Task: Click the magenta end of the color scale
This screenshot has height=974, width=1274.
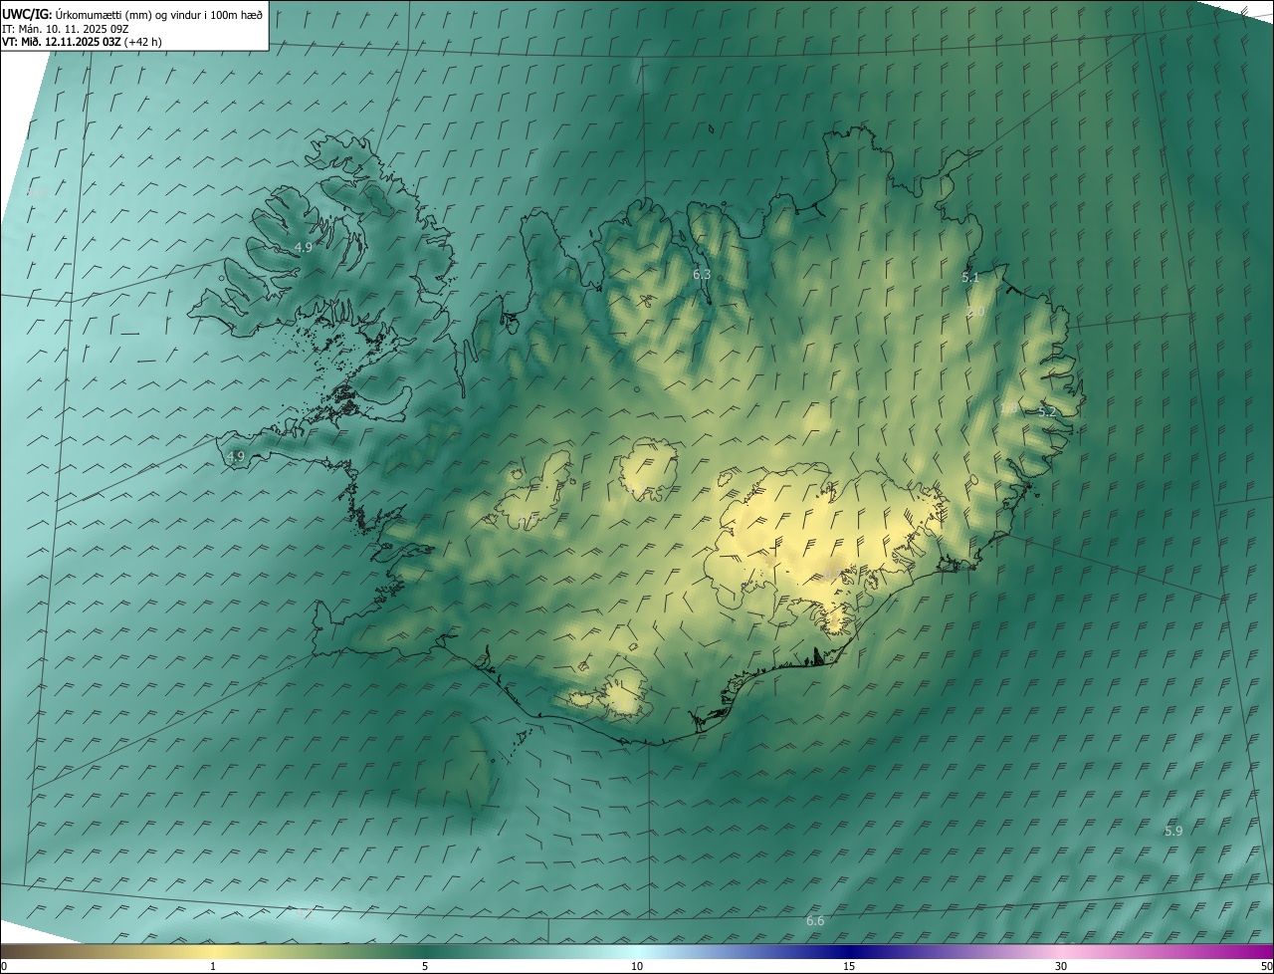Action: click(1254, 951)
